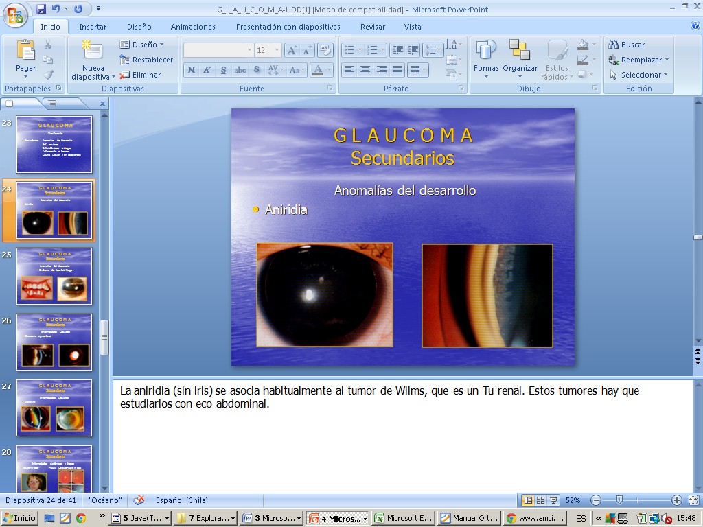This screenshot has width=703, height=527.
Task: Toggle italic (K) formatting
Action: (x=207, y=70)
